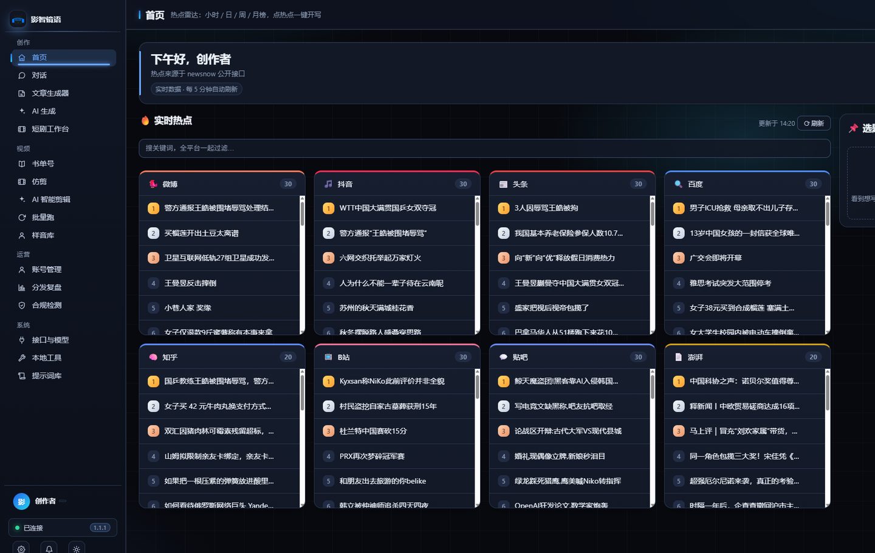This screenshot has height=553, width=875.
Task: Click the 文章生成器 sidebar icon
Action: tap(22, 94)
